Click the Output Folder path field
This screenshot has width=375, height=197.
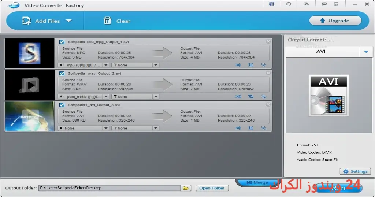[109, 188]
